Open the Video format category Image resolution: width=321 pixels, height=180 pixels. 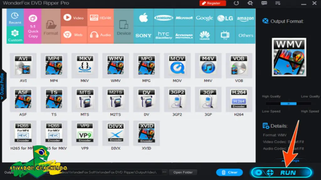(74, 17)
